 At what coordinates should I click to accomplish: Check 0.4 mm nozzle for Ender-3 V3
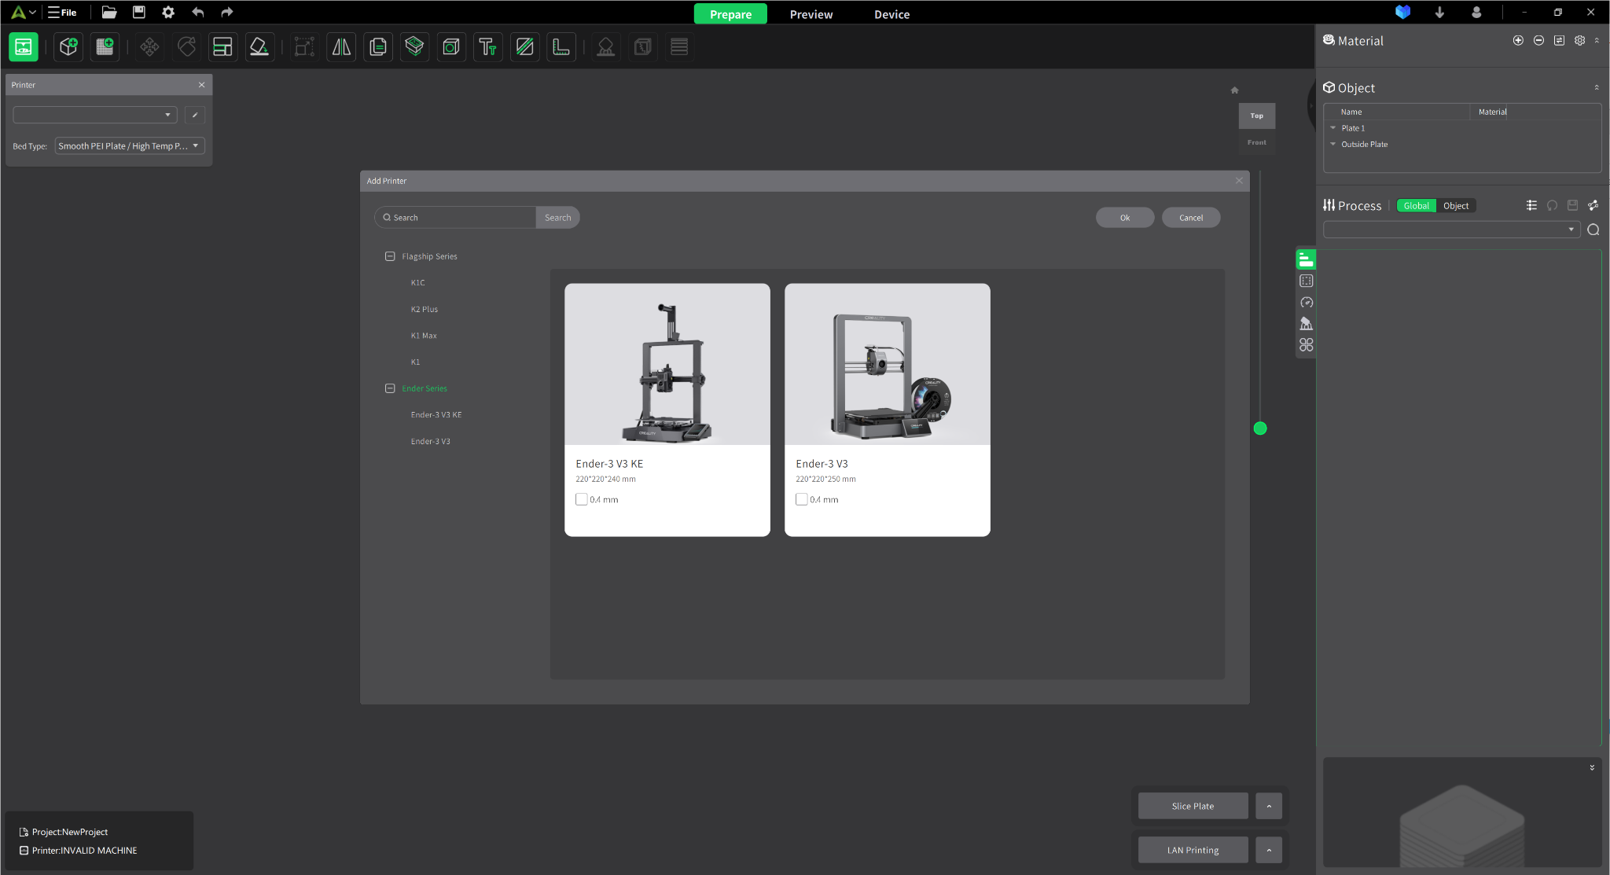coord(802,499)
